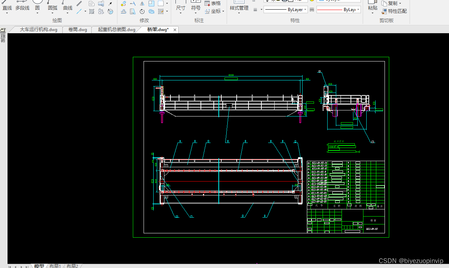Click the lineweight lines icon in 特性
This screenshot has width=449, height=268.
[x=255, y=10]
